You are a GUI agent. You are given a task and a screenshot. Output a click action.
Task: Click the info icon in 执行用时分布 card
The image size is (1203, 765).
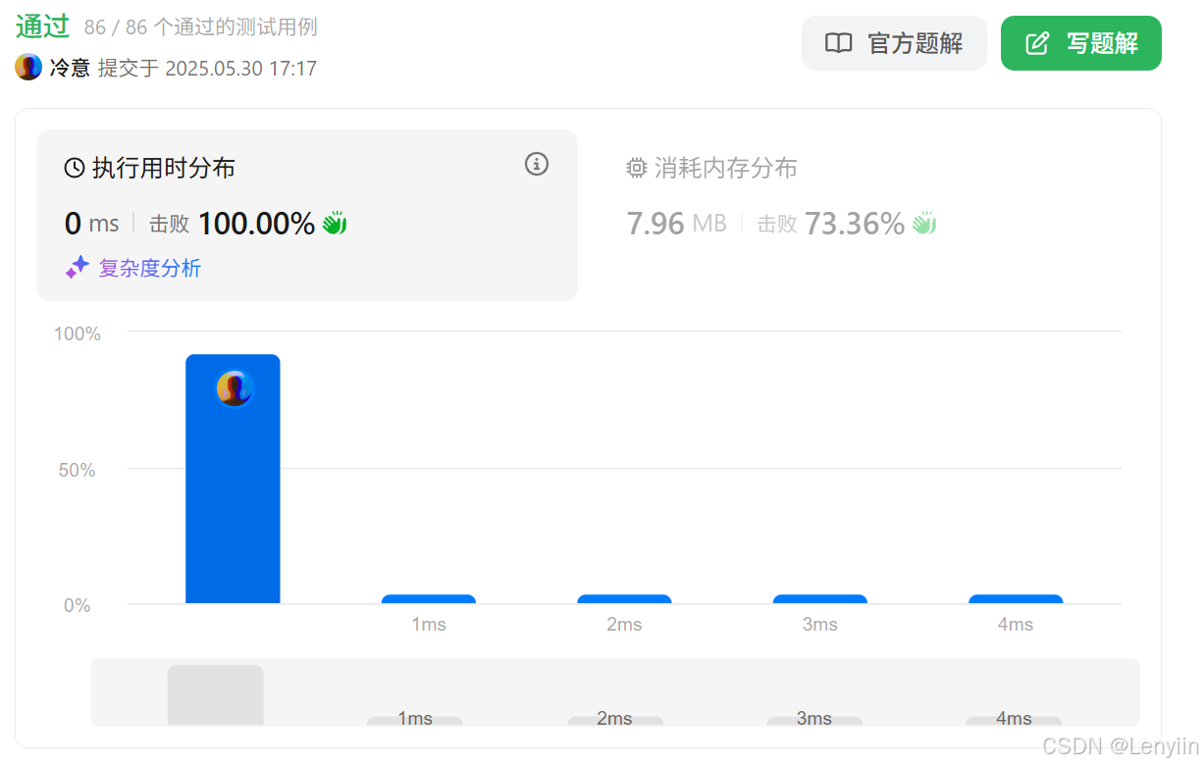[537, 164]
